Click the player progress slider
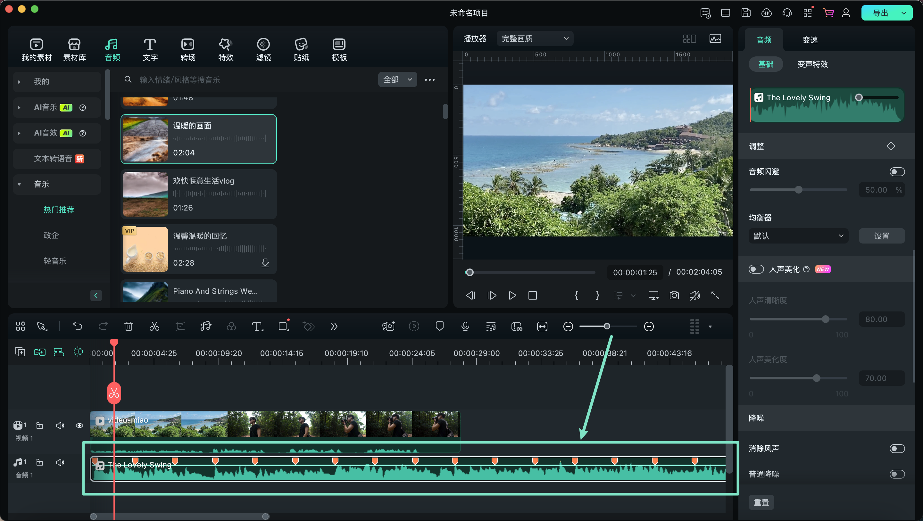 pyautogui.click(x=530, y=272)
